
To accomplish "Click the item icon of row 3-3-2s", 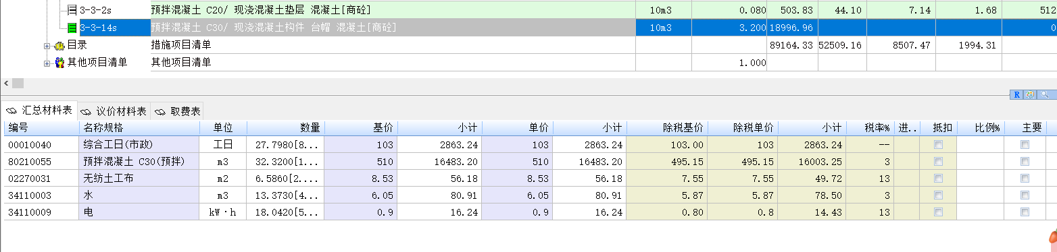I will click(x=72, y=10).
